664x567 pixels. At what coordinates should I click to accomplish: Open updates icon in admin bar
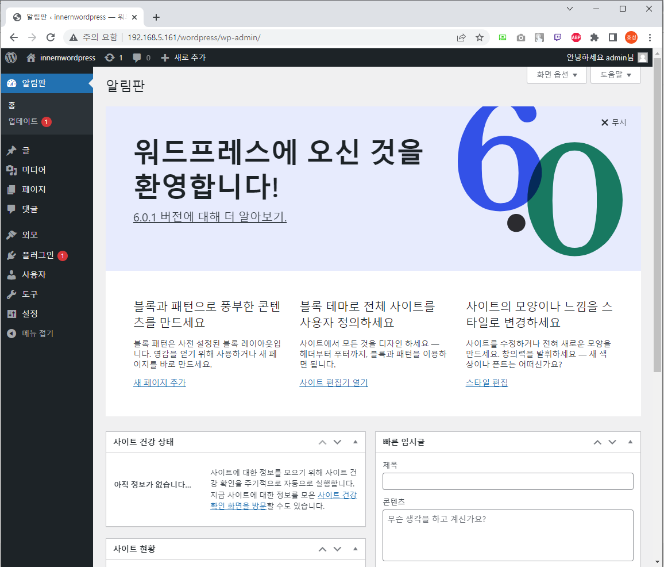pyautogui.click(x=114, y=58)
